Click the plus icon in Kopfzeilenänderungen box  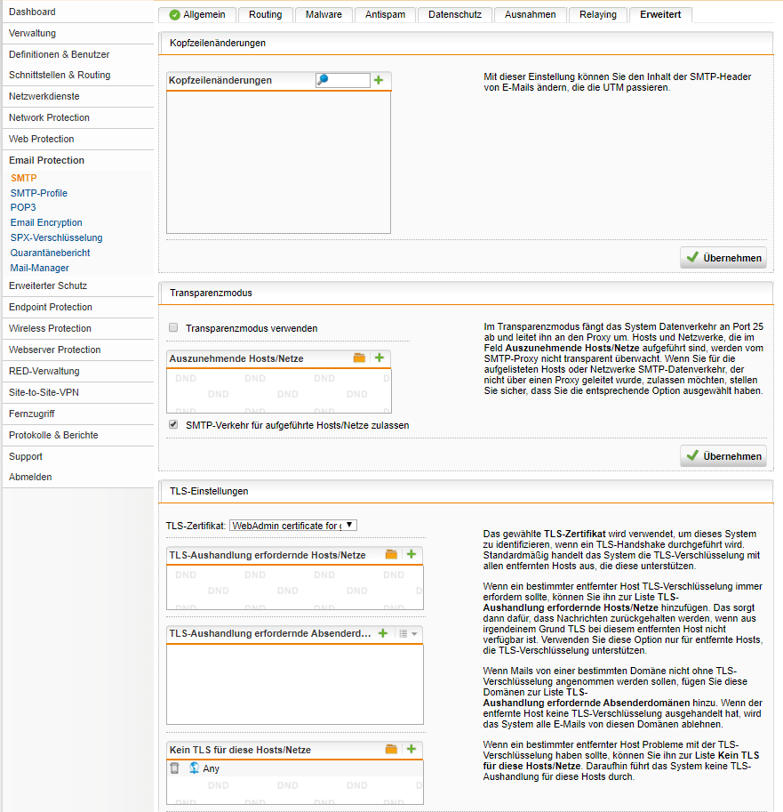379,80
